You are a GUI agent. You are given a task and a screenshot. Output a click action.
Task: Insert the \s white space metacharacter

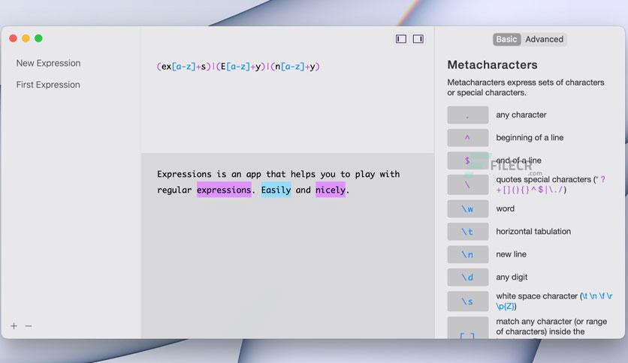468,301
